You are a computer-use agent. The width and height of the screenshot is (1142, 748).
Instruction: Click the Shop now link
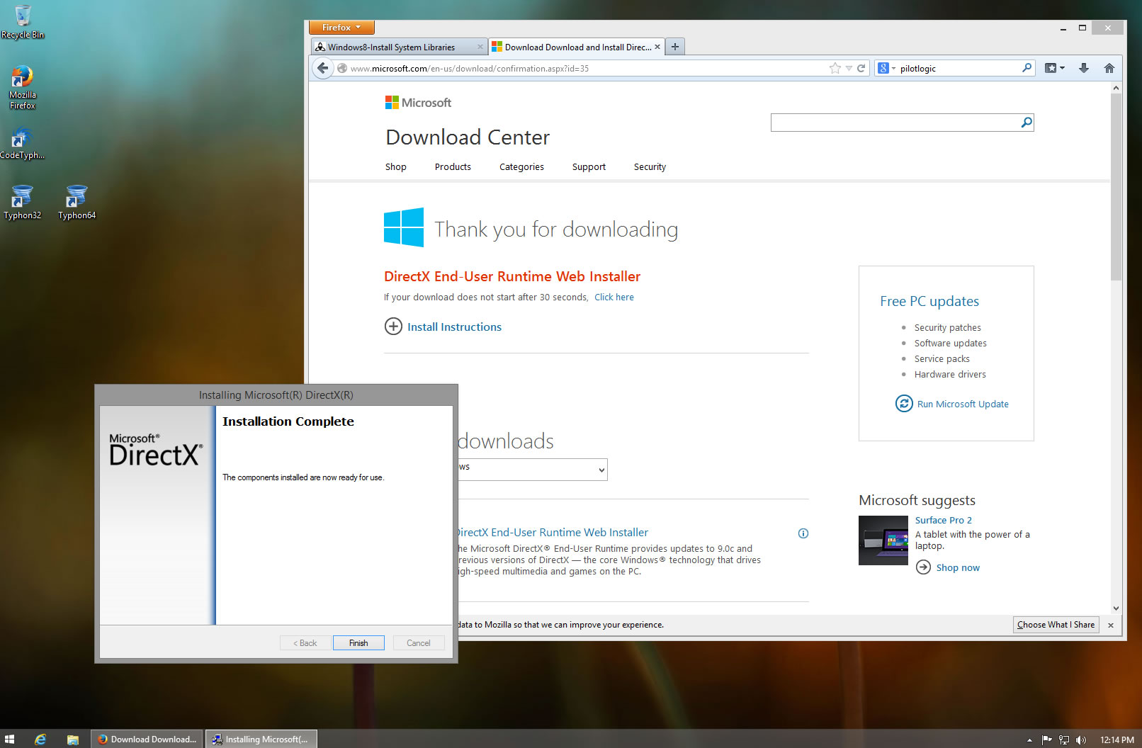pyautogui.click(x=958, y=568)
